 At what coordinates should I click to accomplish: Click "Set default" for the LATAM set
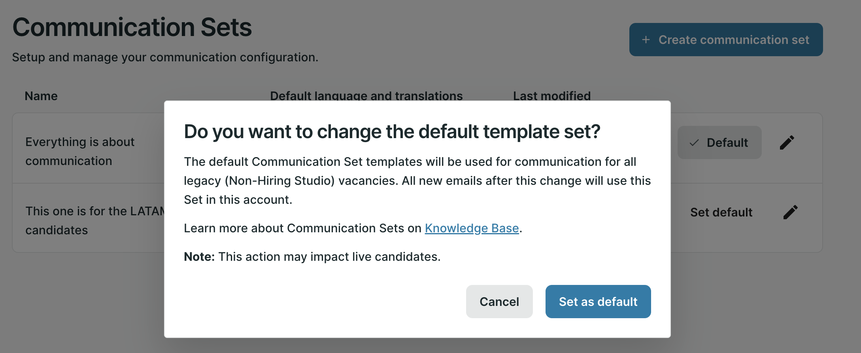[721, 213]
